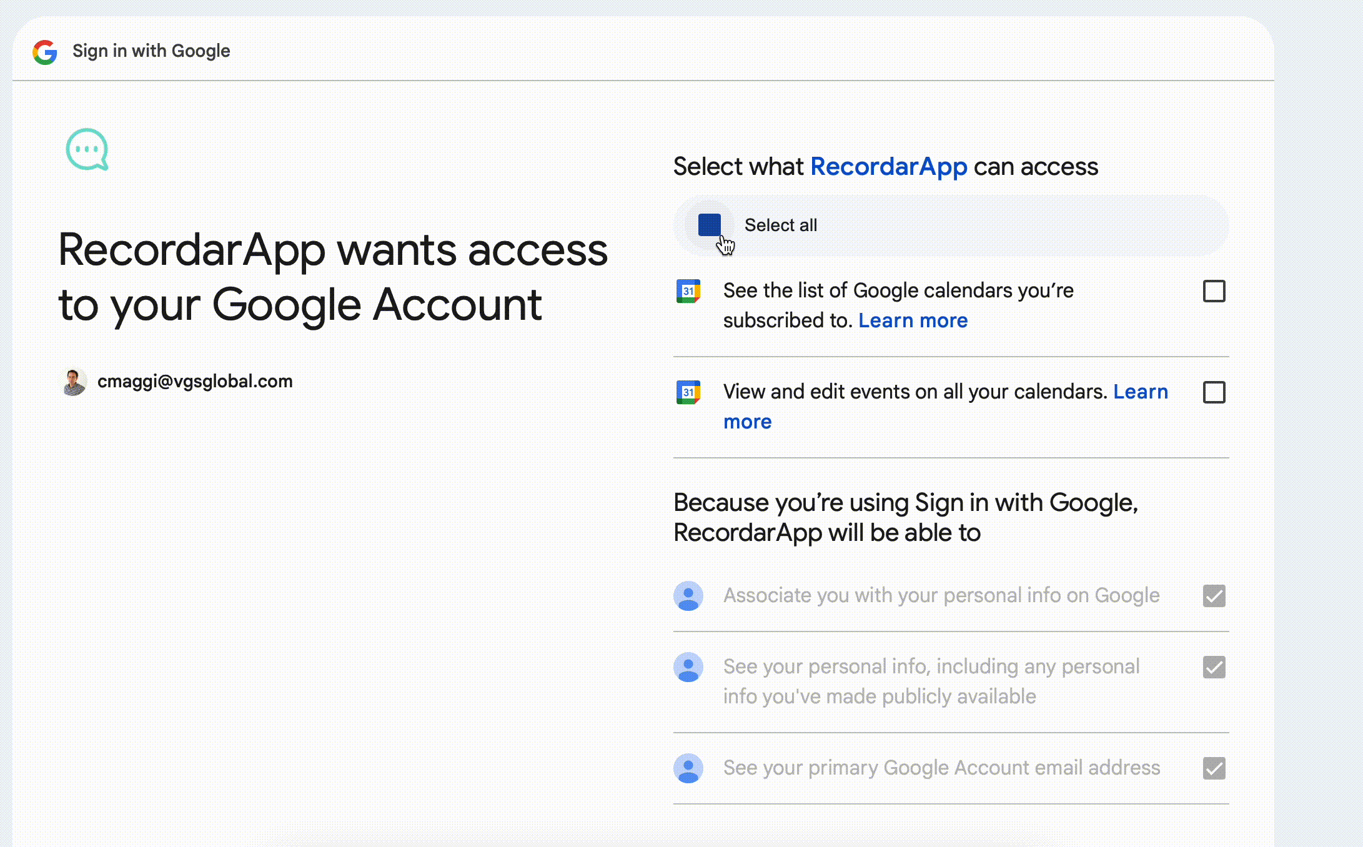Click the Sign in with Google title

click(151, 51)
